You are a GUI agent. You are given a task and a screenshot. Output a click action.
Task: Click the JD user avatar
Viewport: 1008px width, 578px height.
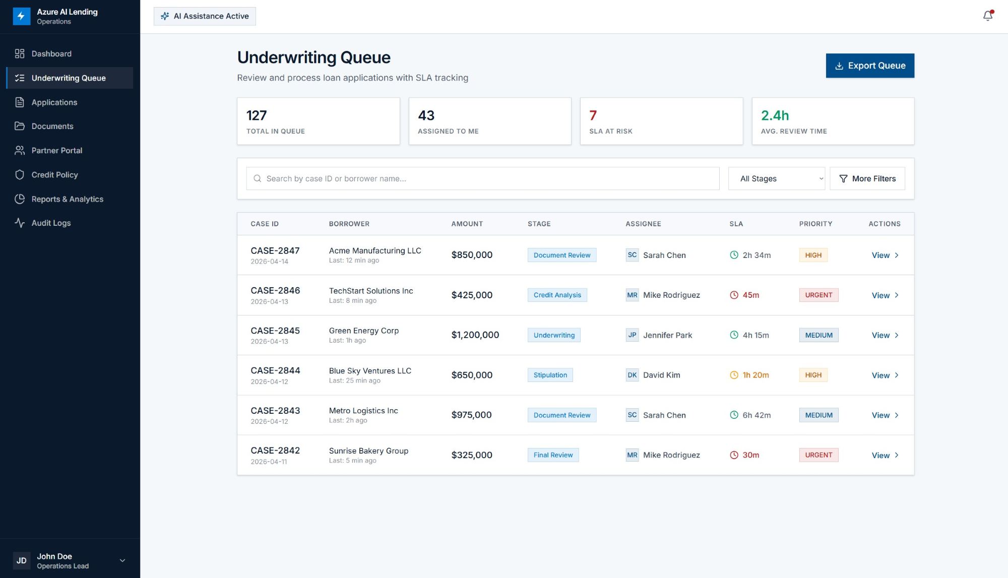click(22, 560)
